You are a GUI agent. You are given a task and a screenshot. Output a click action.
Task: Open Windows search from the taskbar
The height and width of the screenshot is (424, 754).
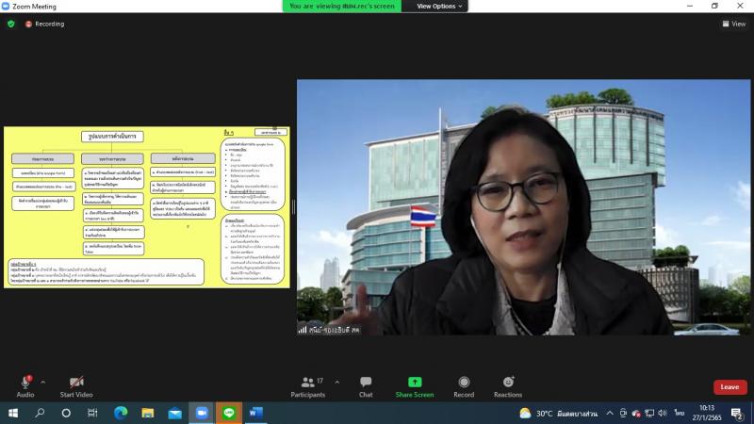[x=40, y=413]
